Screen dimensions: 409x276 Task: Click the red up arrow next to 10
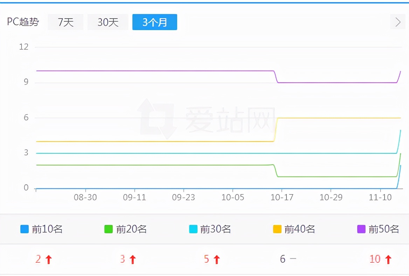click(x=389, y=259)
